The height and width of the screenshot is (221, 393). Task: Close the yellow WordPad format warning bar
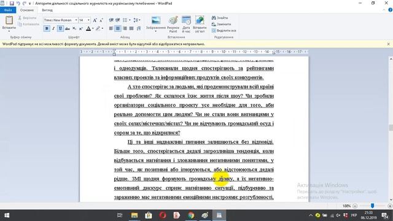[389, 44]
